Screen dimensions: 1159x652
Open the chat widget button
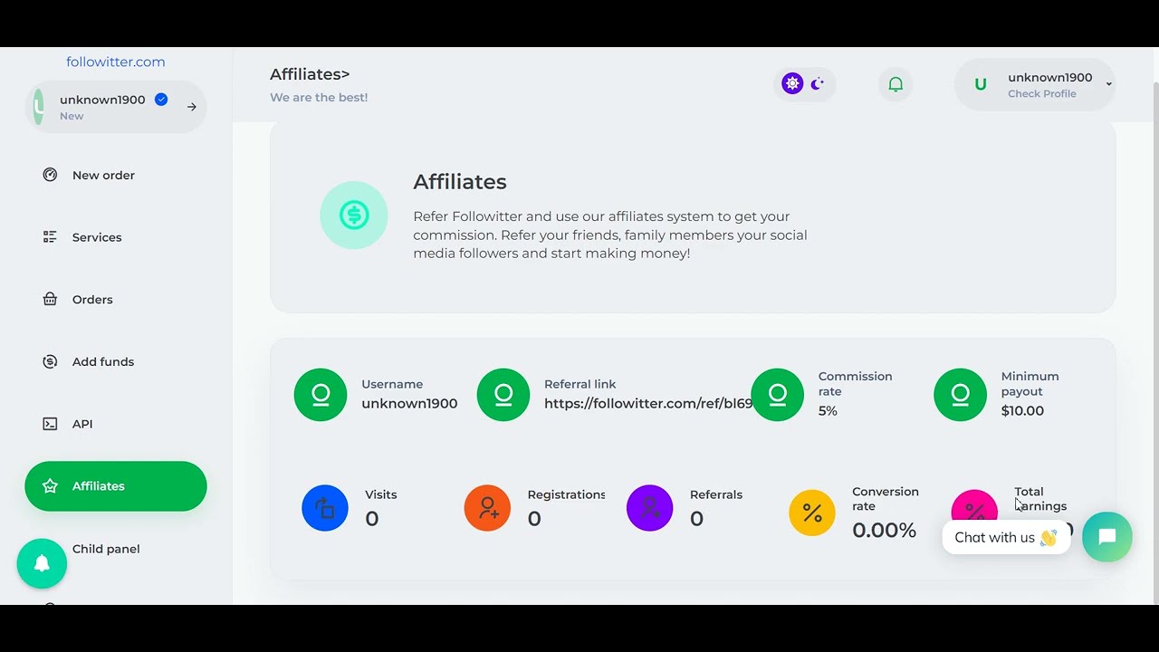(x=1106, y=537)
